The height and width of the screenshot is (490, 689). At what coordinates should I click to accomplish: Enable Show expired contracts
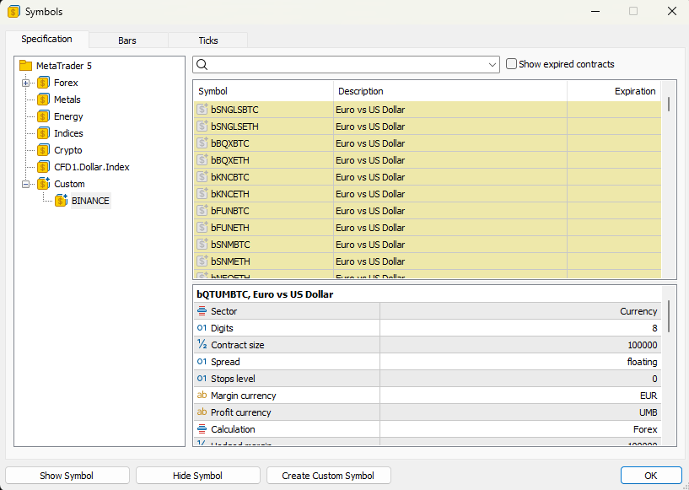(x=511, y=63)
